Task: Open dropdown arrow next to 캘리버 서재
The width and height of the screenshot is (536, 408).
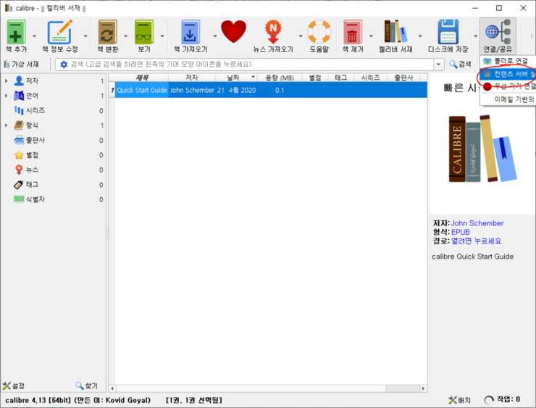Action: click(x=420, y=36)
